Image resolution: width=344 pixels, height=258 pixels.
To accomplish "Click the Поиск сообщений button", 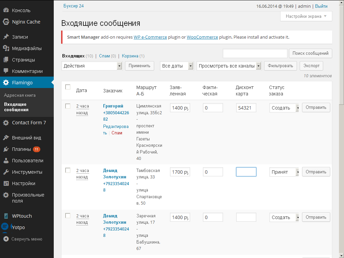I will [x=310, y=53].
